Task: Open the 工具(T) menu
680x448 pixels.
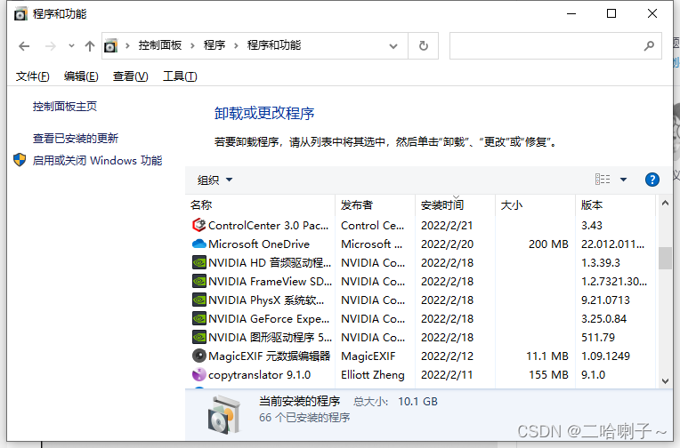Action: (x=180, y=76)
